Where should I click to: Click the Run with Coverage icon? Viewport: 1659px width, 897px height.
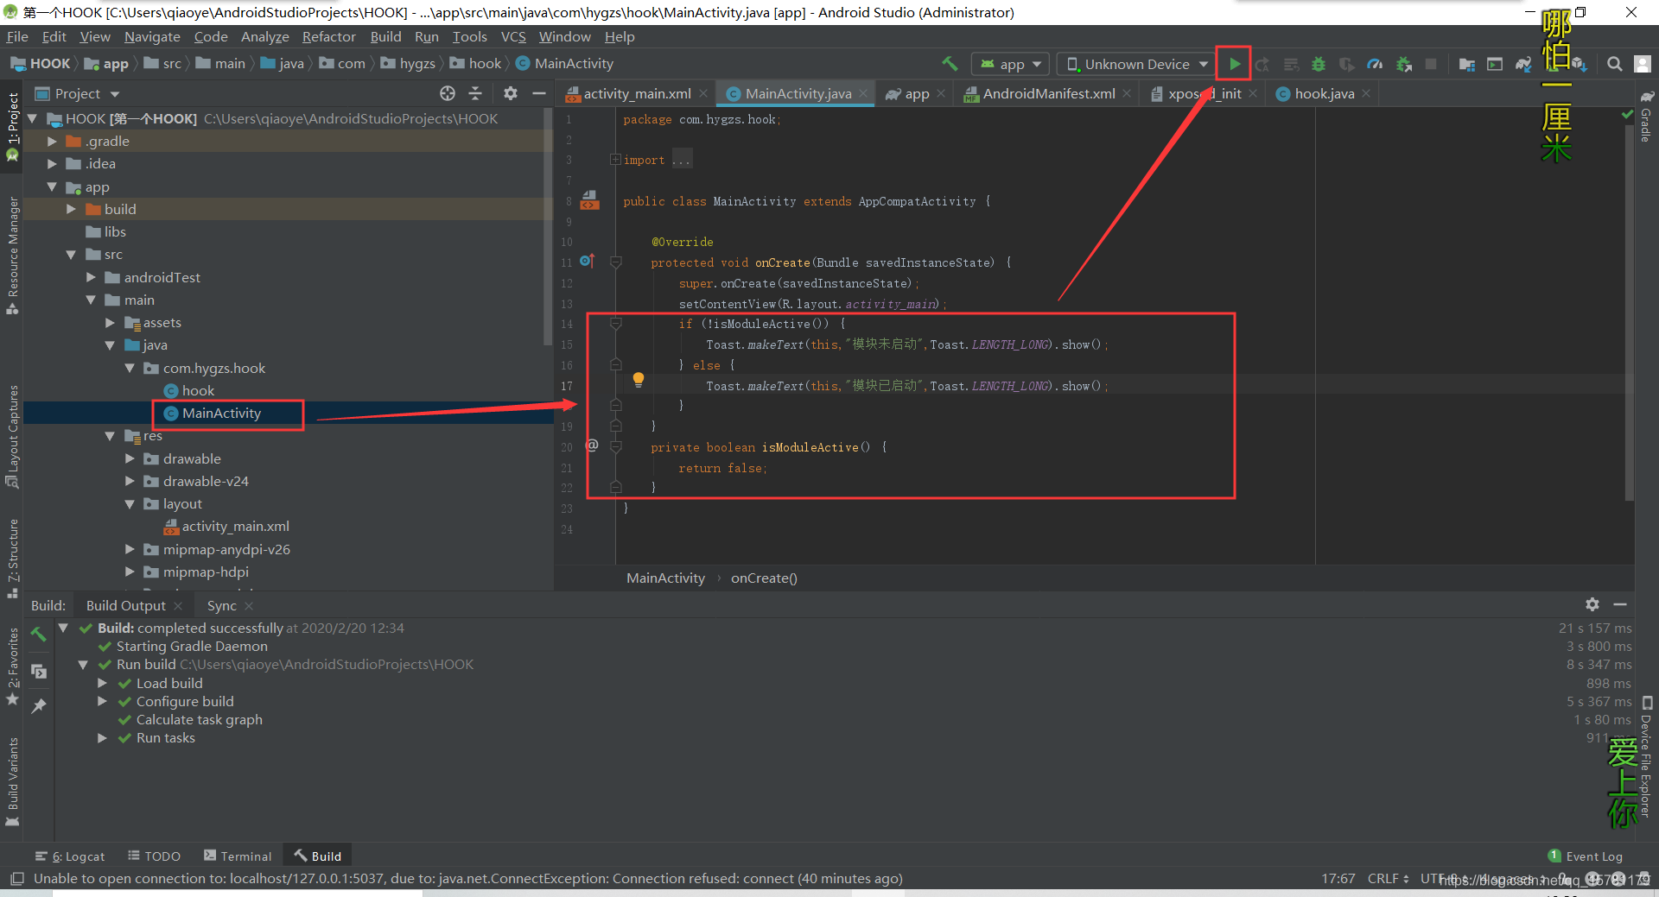pos(1346,64)
